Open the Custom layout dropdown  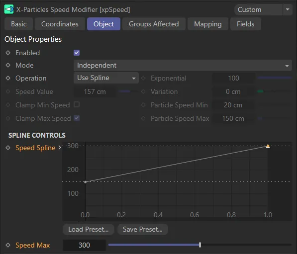[259, 9]
